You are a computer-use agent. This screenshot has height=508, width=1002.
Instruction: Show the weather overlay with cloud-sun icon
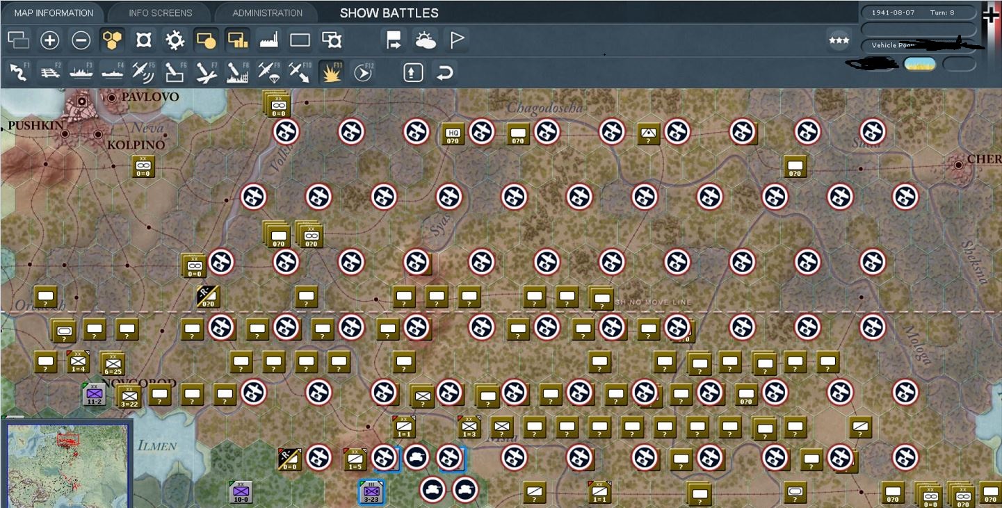pyautogui.click(x=426, y=40)
